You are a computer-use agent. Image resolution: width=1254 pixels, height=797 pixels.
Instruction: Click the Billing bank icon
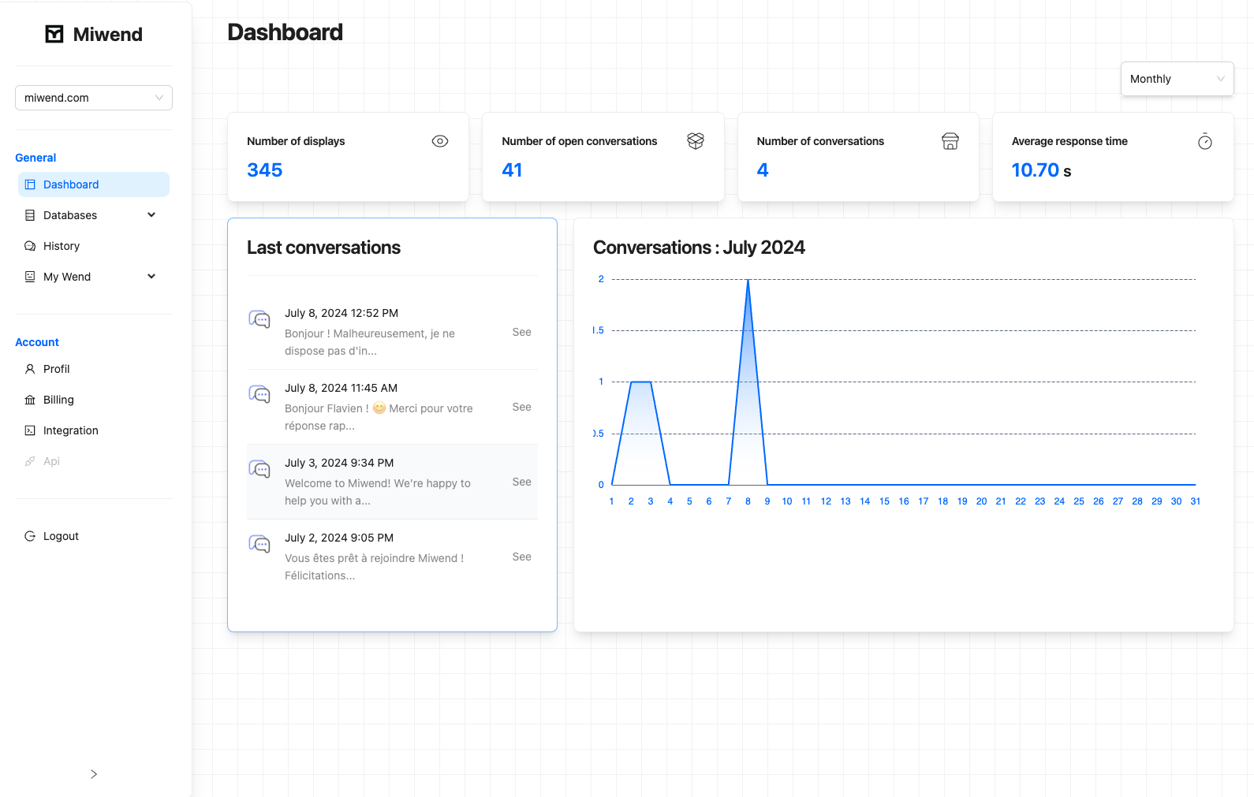click(x=30, y=400)
